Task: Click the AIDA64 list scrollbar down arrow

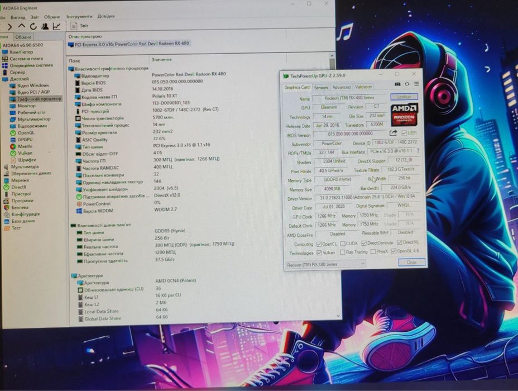Action: (x=338, y=316)
